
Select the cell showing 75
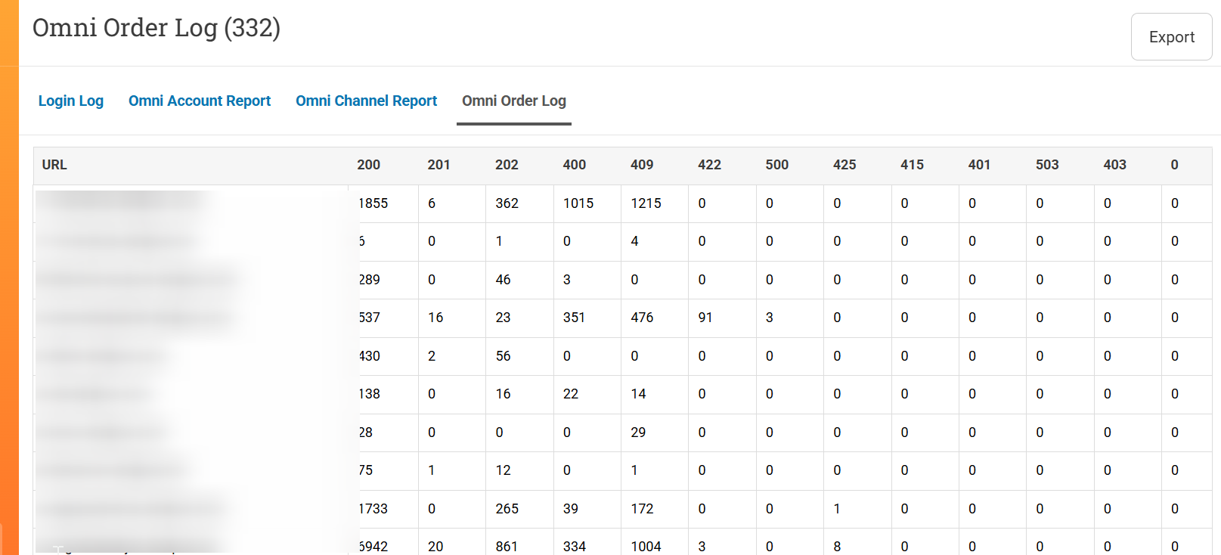tap(366, 470)
